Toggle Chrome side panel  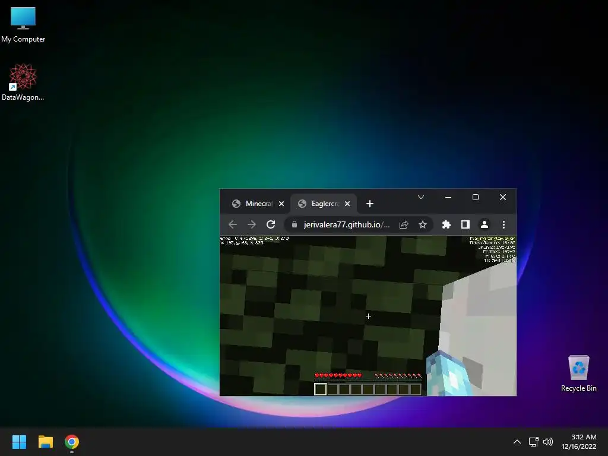coord(465,224)
